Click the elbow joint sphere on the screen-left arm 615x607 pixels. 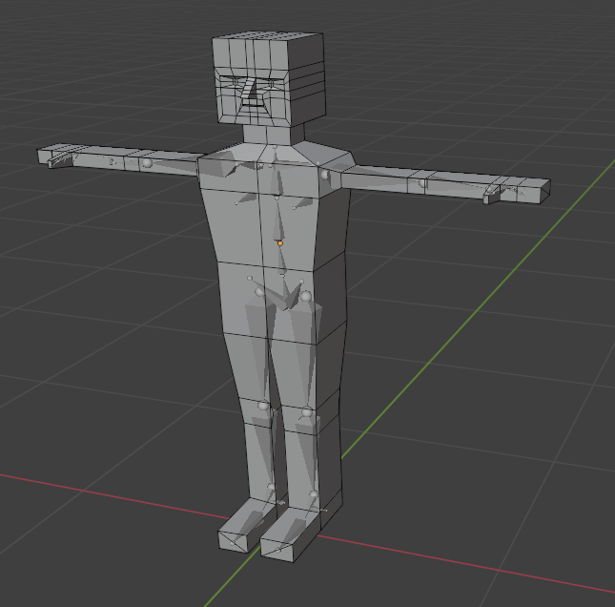(x=147, y=162)
